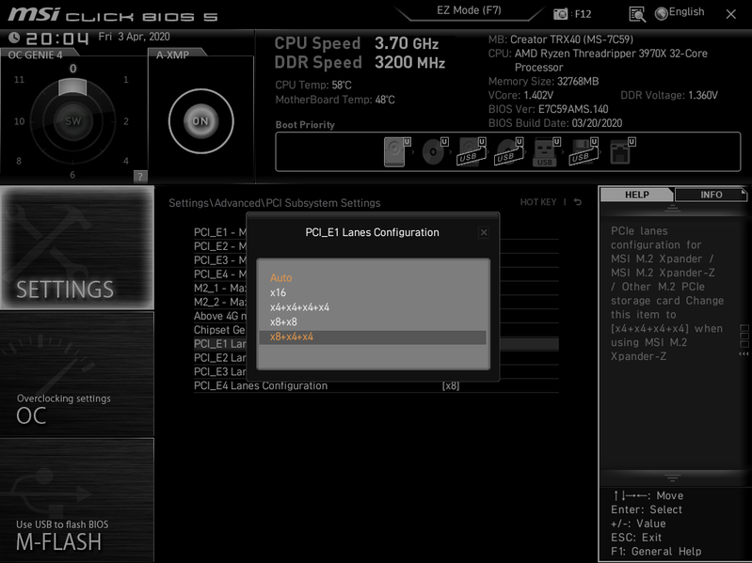Select the USB key boot device icon
This screenshot has height=563, width=752.
[546, 151]
